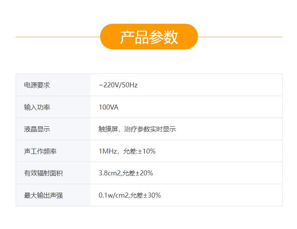The image size is (297, 229).
Task: Click the 50Hz portion of the power value
Action: click(x=130, y=85)
